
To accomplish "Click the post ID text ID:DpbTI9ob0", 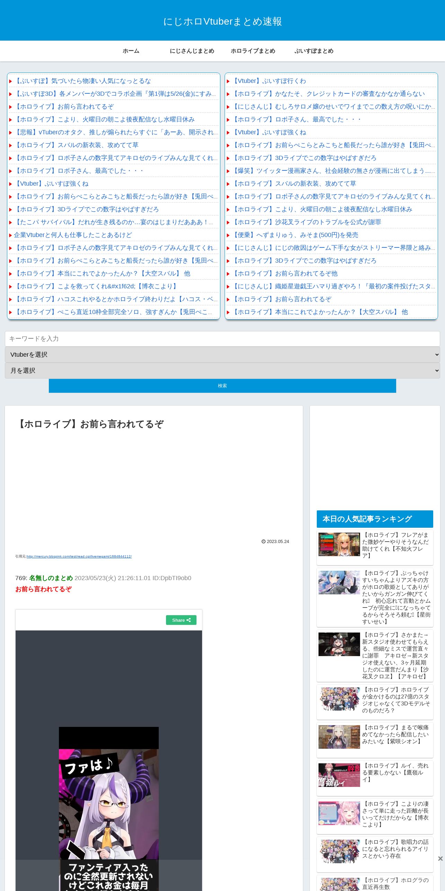I will pos(172,578).
